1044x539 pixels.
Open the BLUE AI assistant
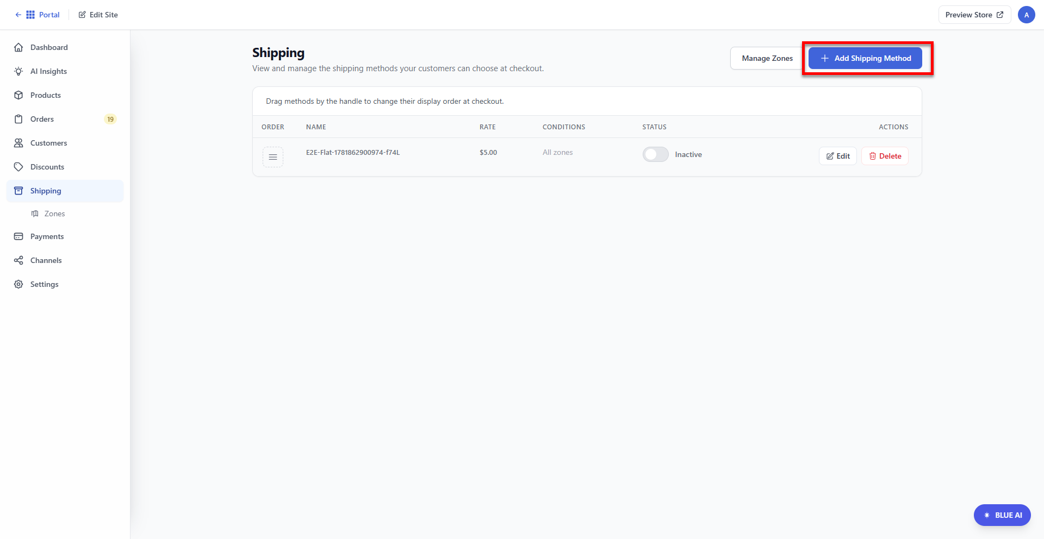click(1002, 515)
